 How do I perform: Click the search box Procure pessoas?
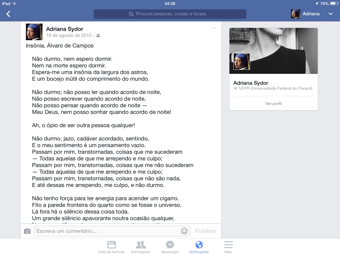click(x=170, y=14)
